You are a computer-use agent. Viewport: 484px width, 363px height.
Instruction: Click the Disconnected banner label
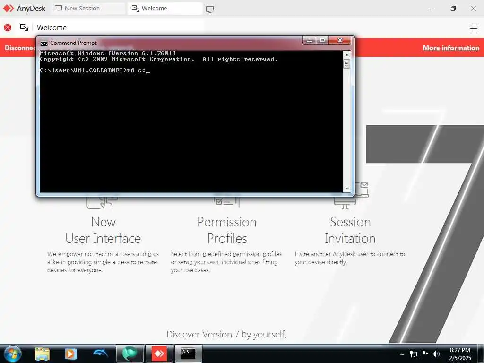point(20,48)
